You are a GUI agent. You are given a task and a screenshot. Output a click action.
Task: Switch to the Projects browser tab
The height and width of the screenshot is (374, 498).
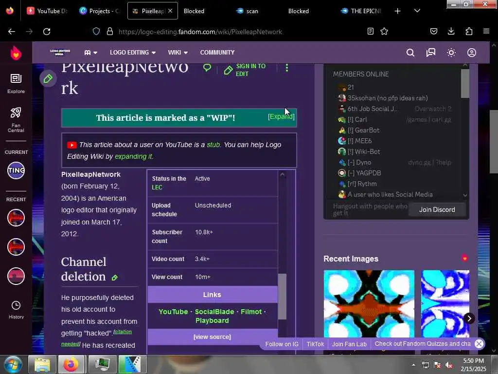[x=100, y=11]
